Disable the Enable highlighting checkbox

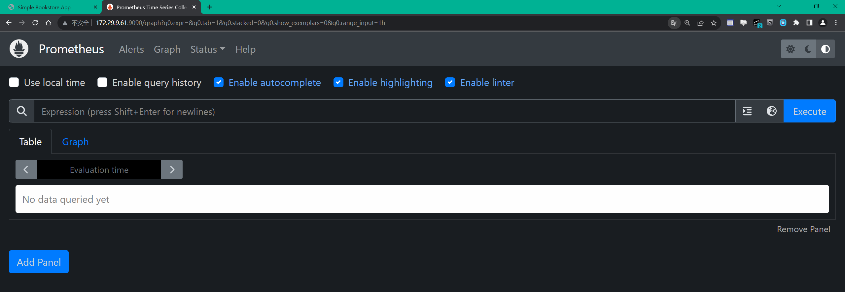tap(338, 82)
